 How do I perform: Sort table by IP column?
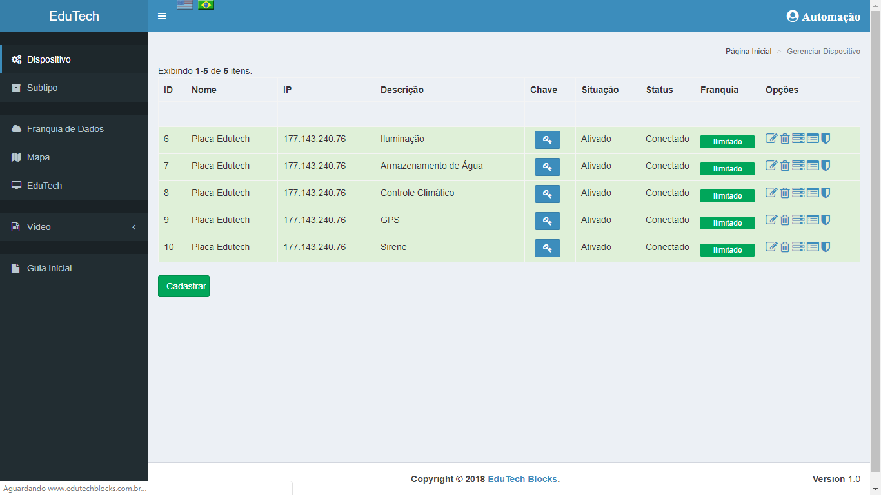288,90
